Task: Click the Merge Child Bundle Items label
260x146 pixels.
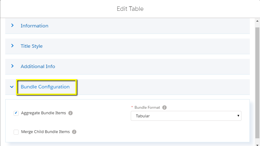Action: coord(45,132)
